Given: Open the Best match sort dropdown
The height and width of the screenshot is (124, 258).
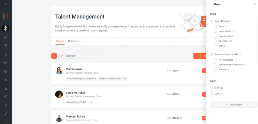Looking at the screenshot, I should point(77,56).
